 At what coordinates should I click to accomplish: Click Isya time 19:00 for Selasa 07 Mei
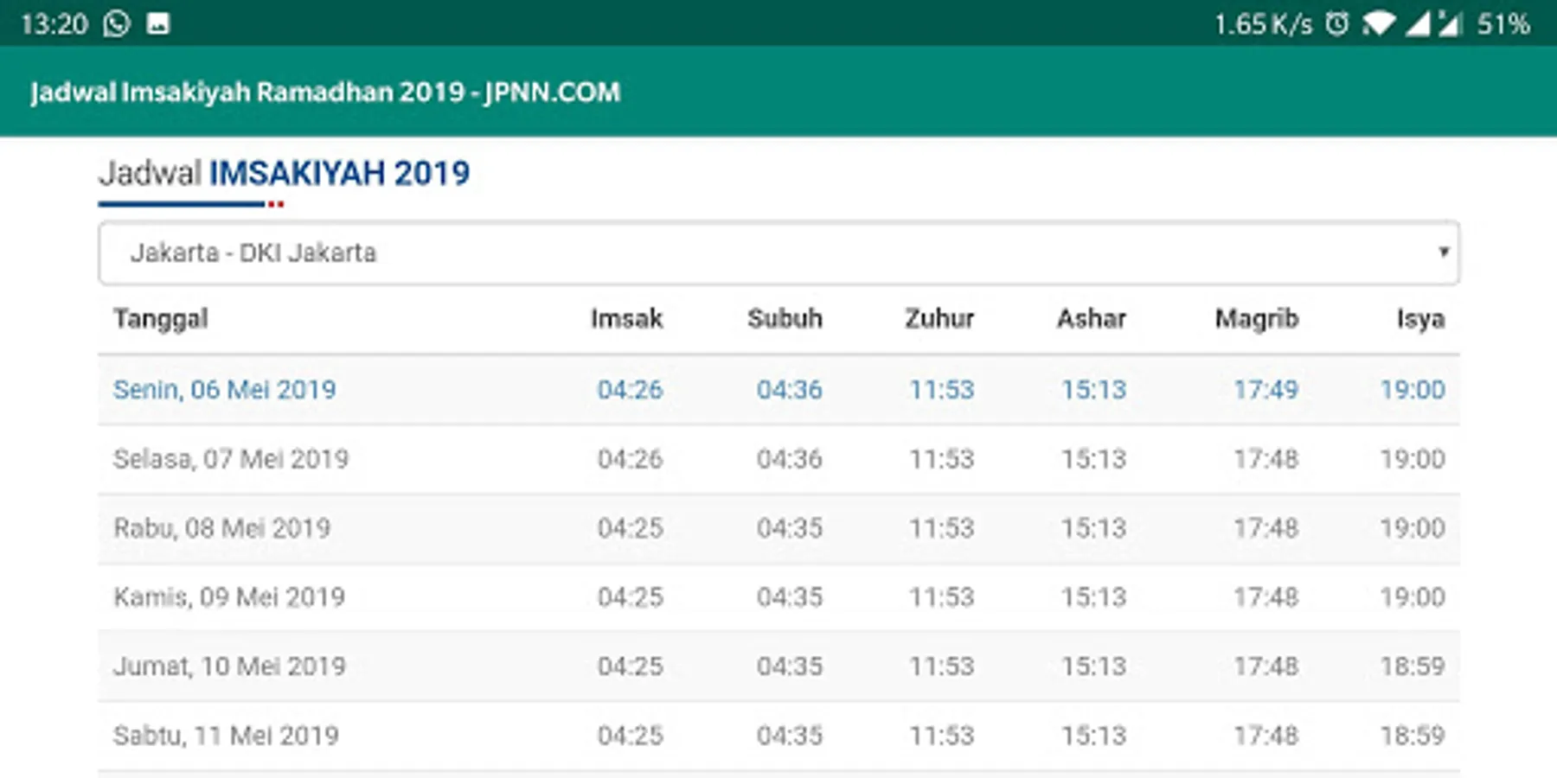(x=1412, y=459)
